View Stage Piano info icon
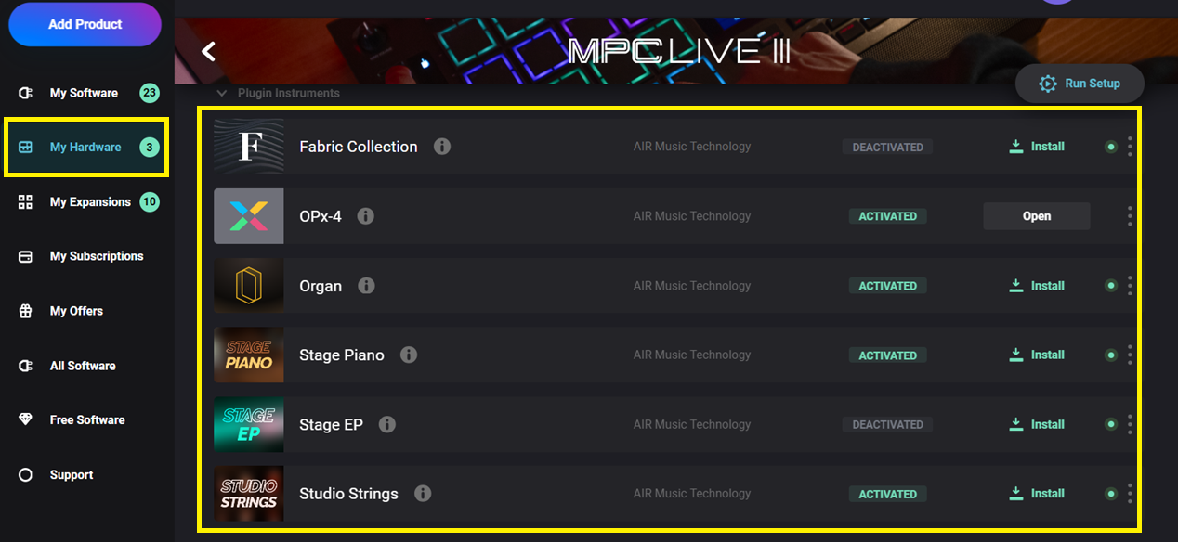Image resolution: width=1178 pixels, height=542 pixels. click(x=409, y=355)
